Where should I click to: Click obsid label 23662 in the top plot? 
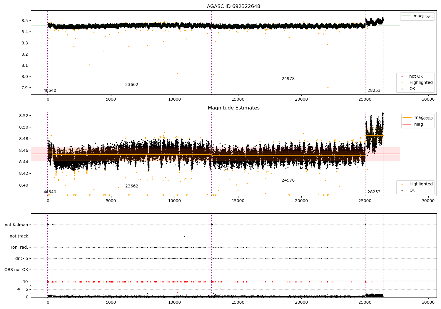[132, 85]
